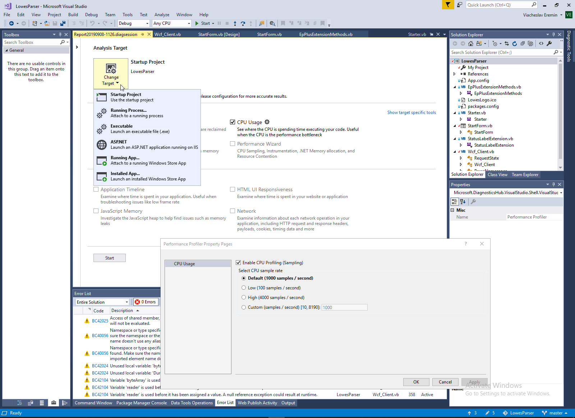The width and height of the screenshot is (575, 418).
Task: Collapse the Misc category in Properties
Action: 452,210
